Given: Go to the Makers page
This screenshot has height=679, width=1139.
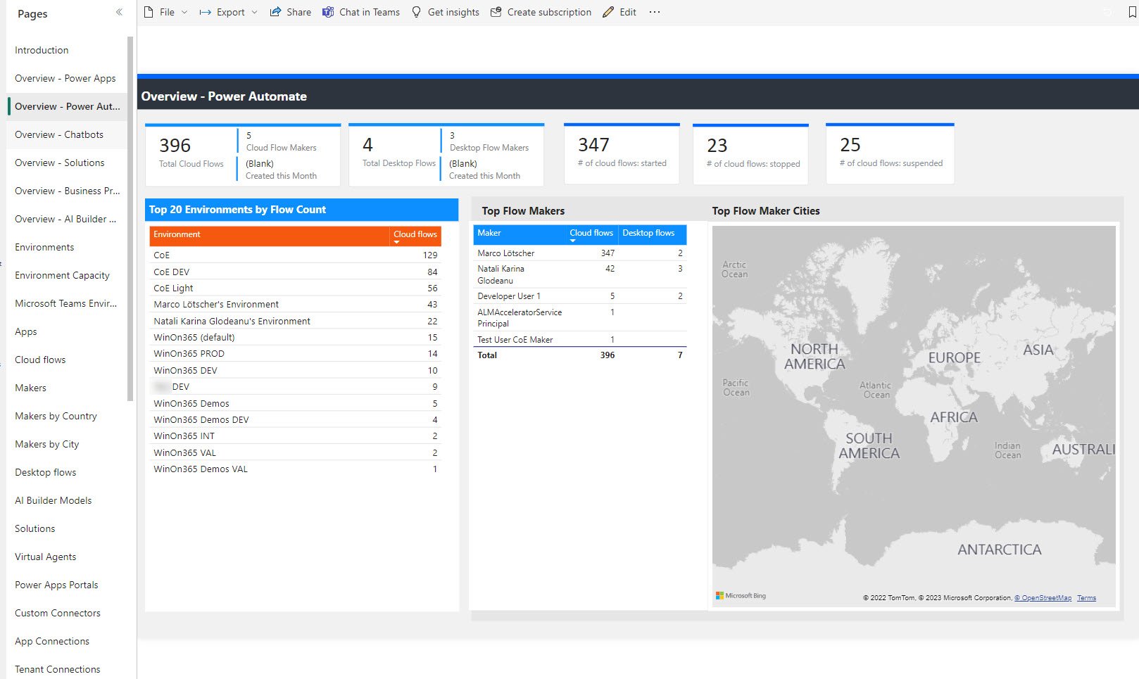Looking at the screenshot, I should point(68,388).
